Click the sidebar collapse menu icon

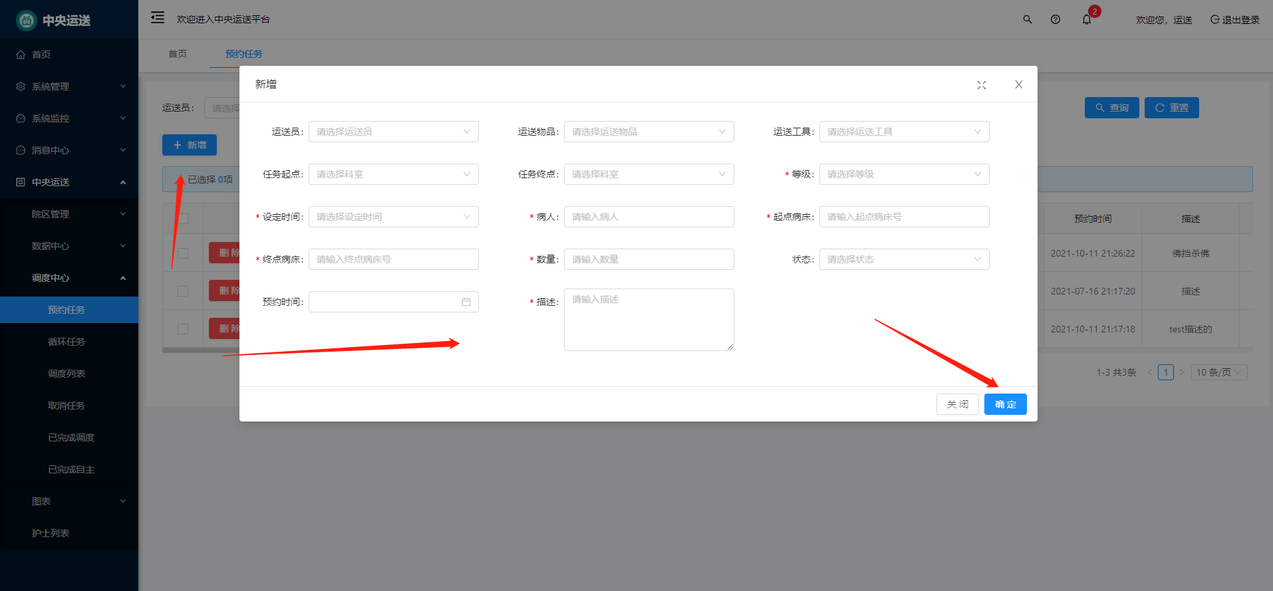[x=158, y=18]
